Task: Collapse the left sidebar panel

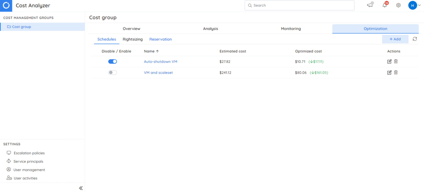Action: (x=81, y=188)
